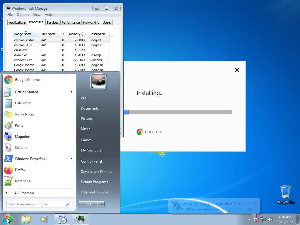The image size is (300, 225).
Task: Click the user account picture
Action: pos(98,82)
